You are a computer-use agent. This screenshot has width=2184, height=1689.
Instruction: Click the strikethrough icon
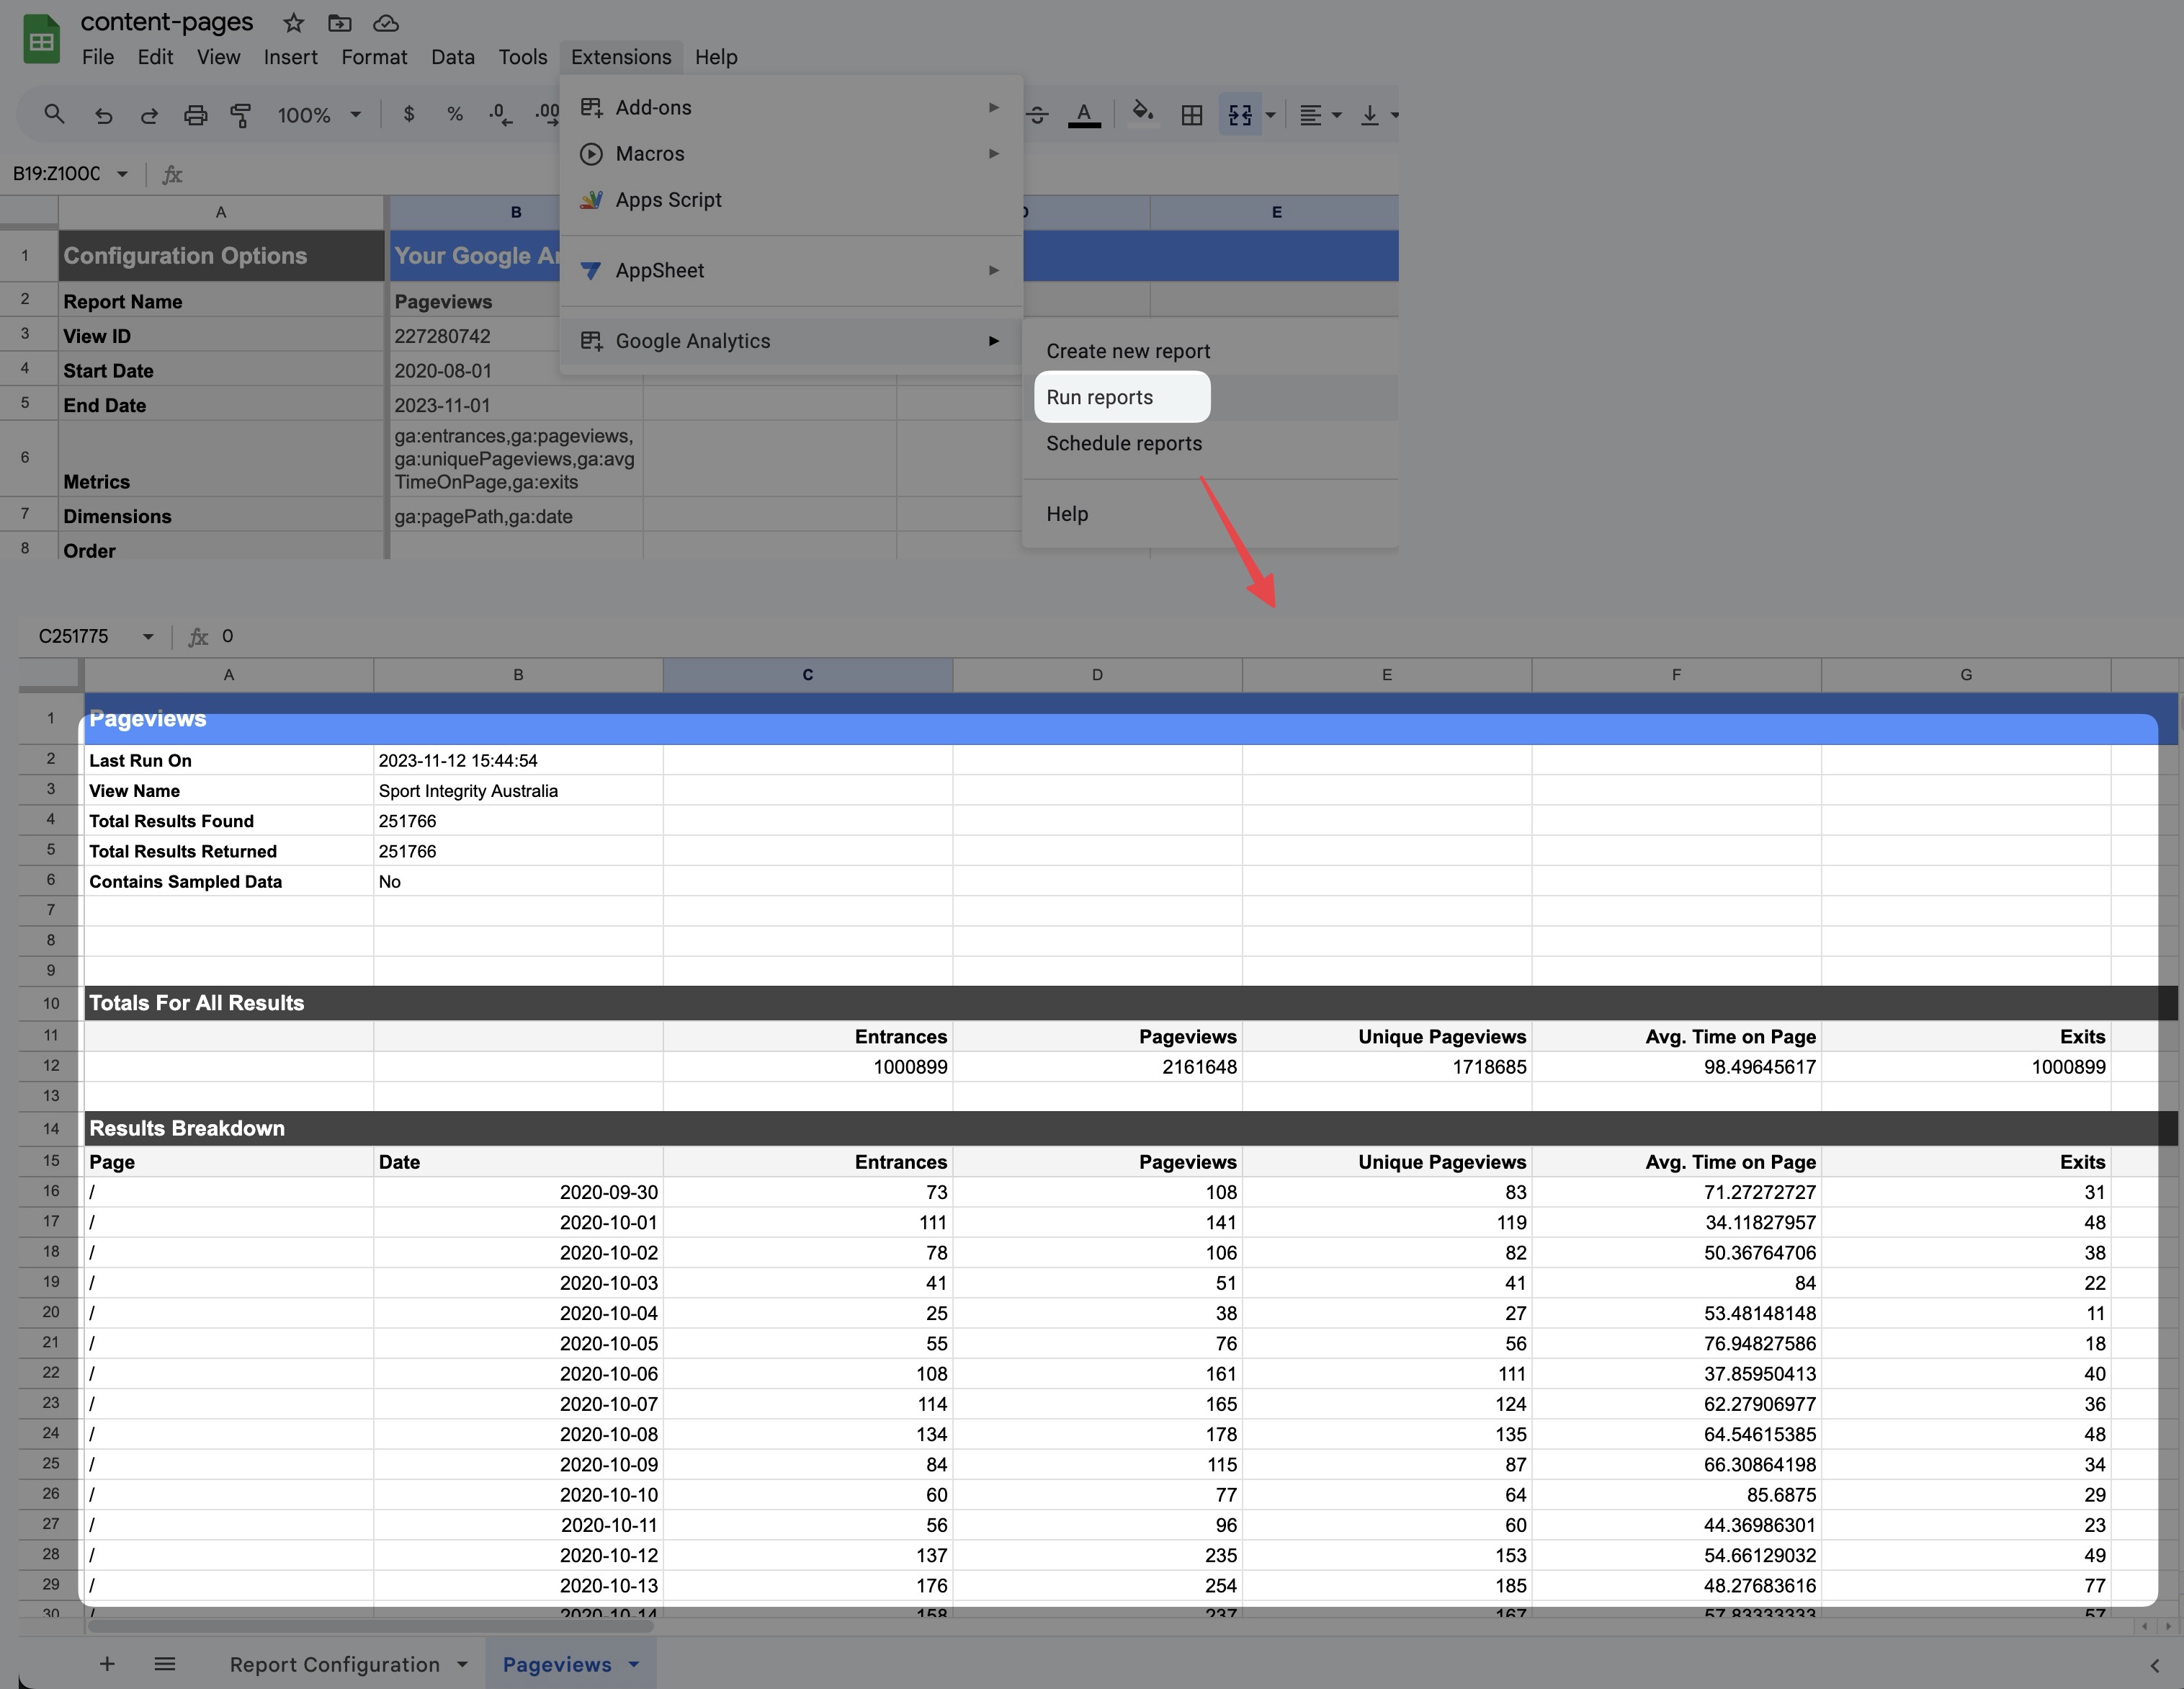pos(1038,115)
